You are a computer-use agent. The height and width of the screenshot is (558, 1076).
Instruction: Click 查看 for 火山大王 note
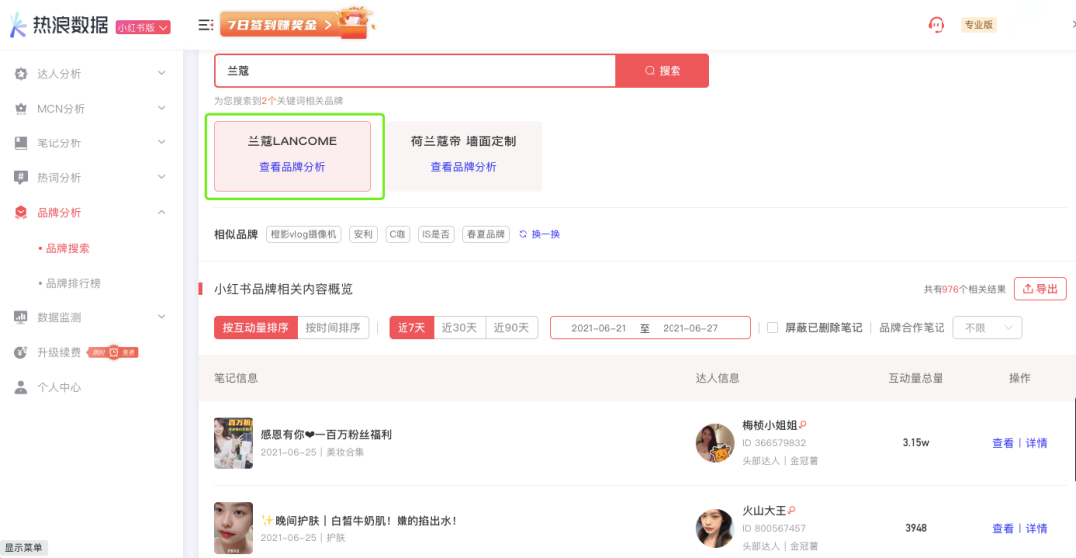click(x=1002, y=528)
